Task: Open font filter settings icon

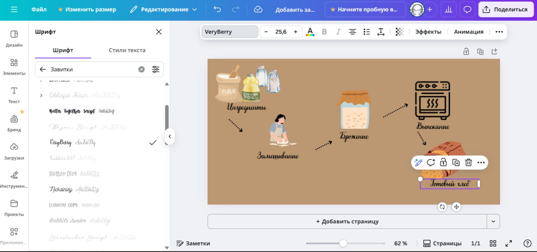Action: (x=156, y=69)
